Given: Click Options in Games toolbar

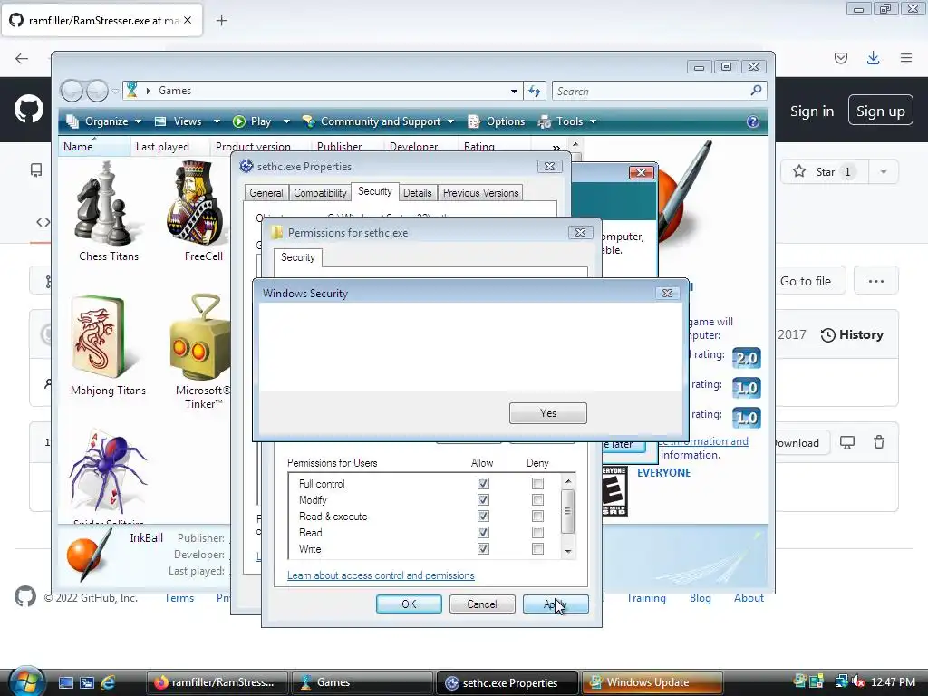Looking at the screenshot, I should [x=497, y=121].
